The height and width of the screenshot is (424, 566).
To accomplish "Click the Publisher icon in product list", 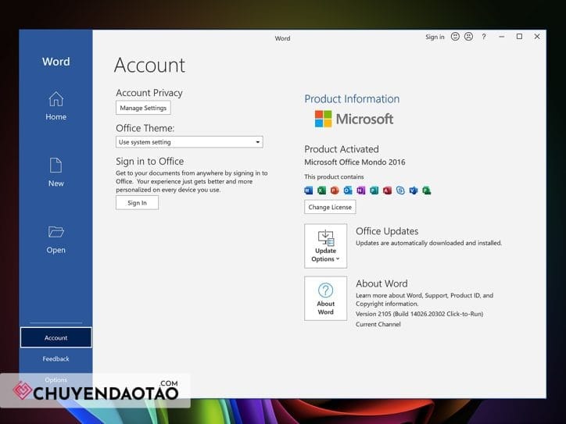I will [x=374, y=190].
